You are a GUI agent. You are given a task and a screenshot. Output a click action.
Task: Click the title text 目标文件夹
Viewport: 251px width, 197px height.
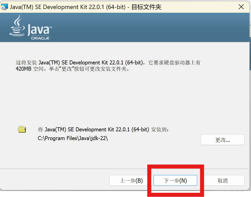click(146, 7)
